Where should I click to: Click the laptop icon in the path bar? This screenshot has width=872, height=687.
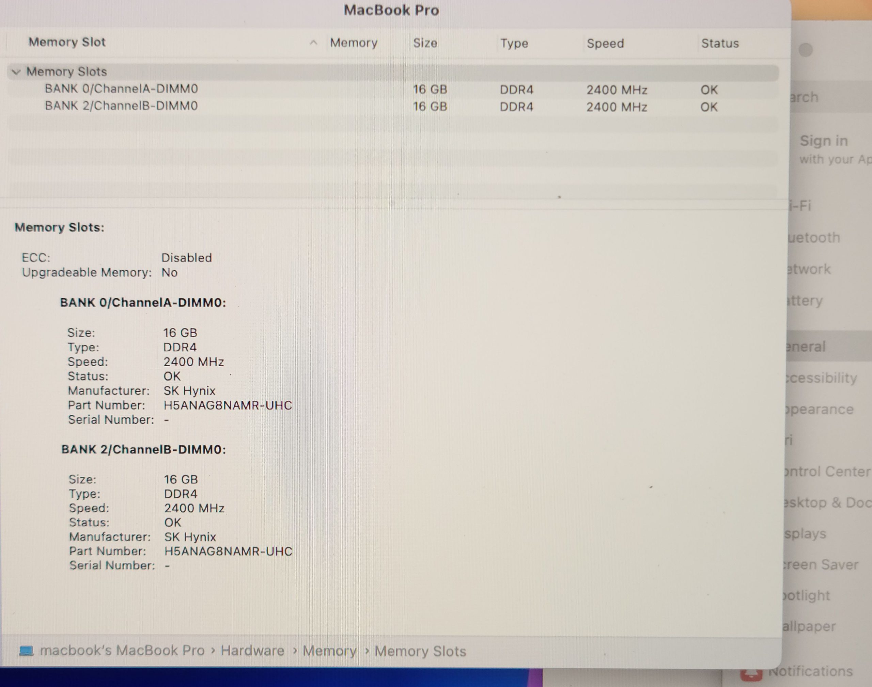click(x=27, y=650)
